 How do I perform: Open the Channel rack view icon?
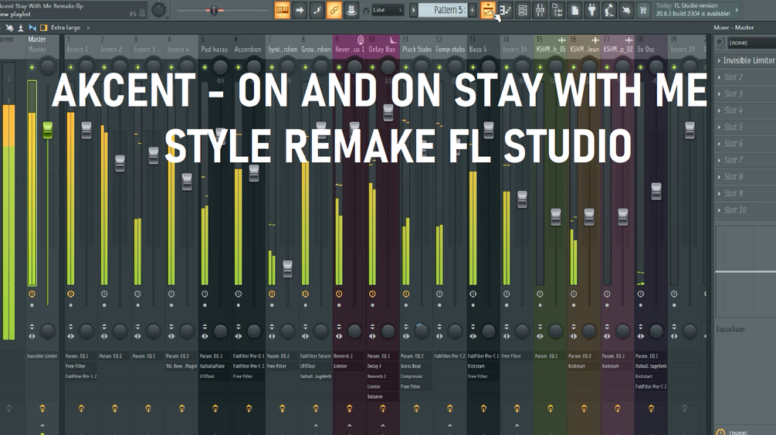[523, 10]
